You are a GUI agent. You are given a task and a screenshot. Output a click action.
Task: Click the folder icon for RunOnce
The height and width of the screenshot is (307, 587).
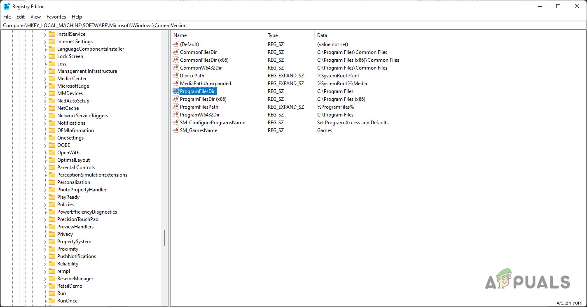pos(52,301)
